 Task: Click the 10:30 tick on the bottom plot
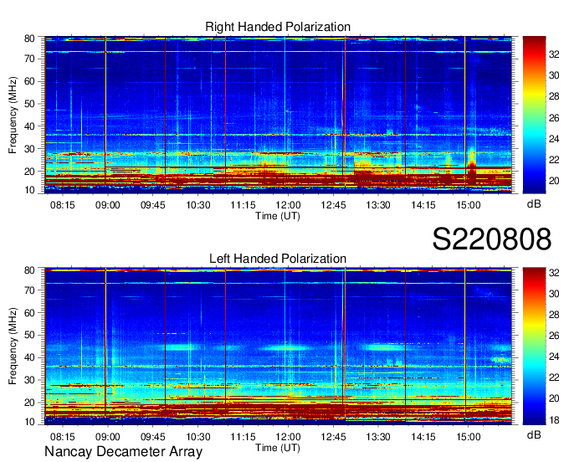coord(198,437)
